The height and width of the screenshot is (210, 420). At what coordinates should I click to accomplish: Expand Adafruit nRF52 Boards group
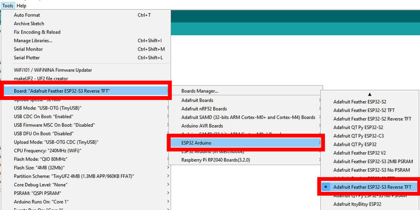point(245,109)
